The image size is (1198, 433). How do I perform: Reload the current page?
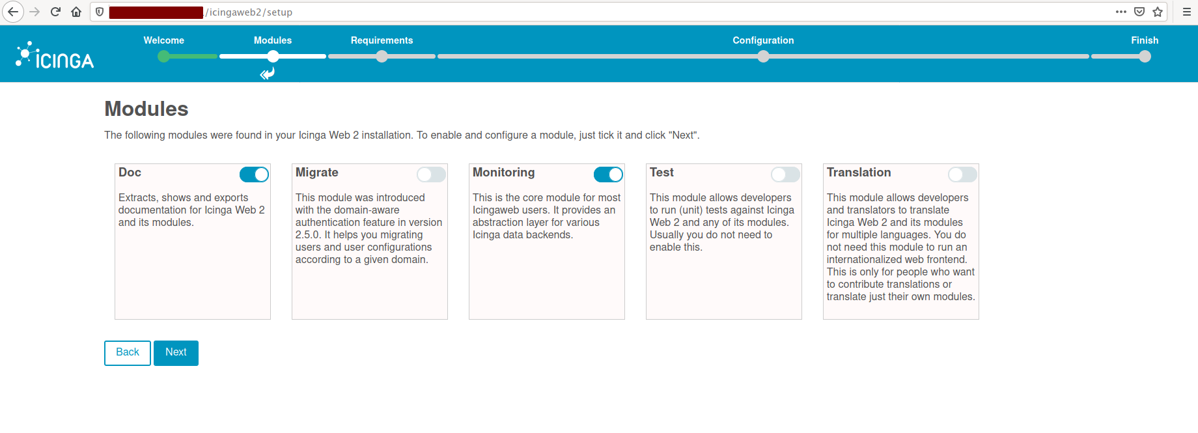(x=55, y=12)
